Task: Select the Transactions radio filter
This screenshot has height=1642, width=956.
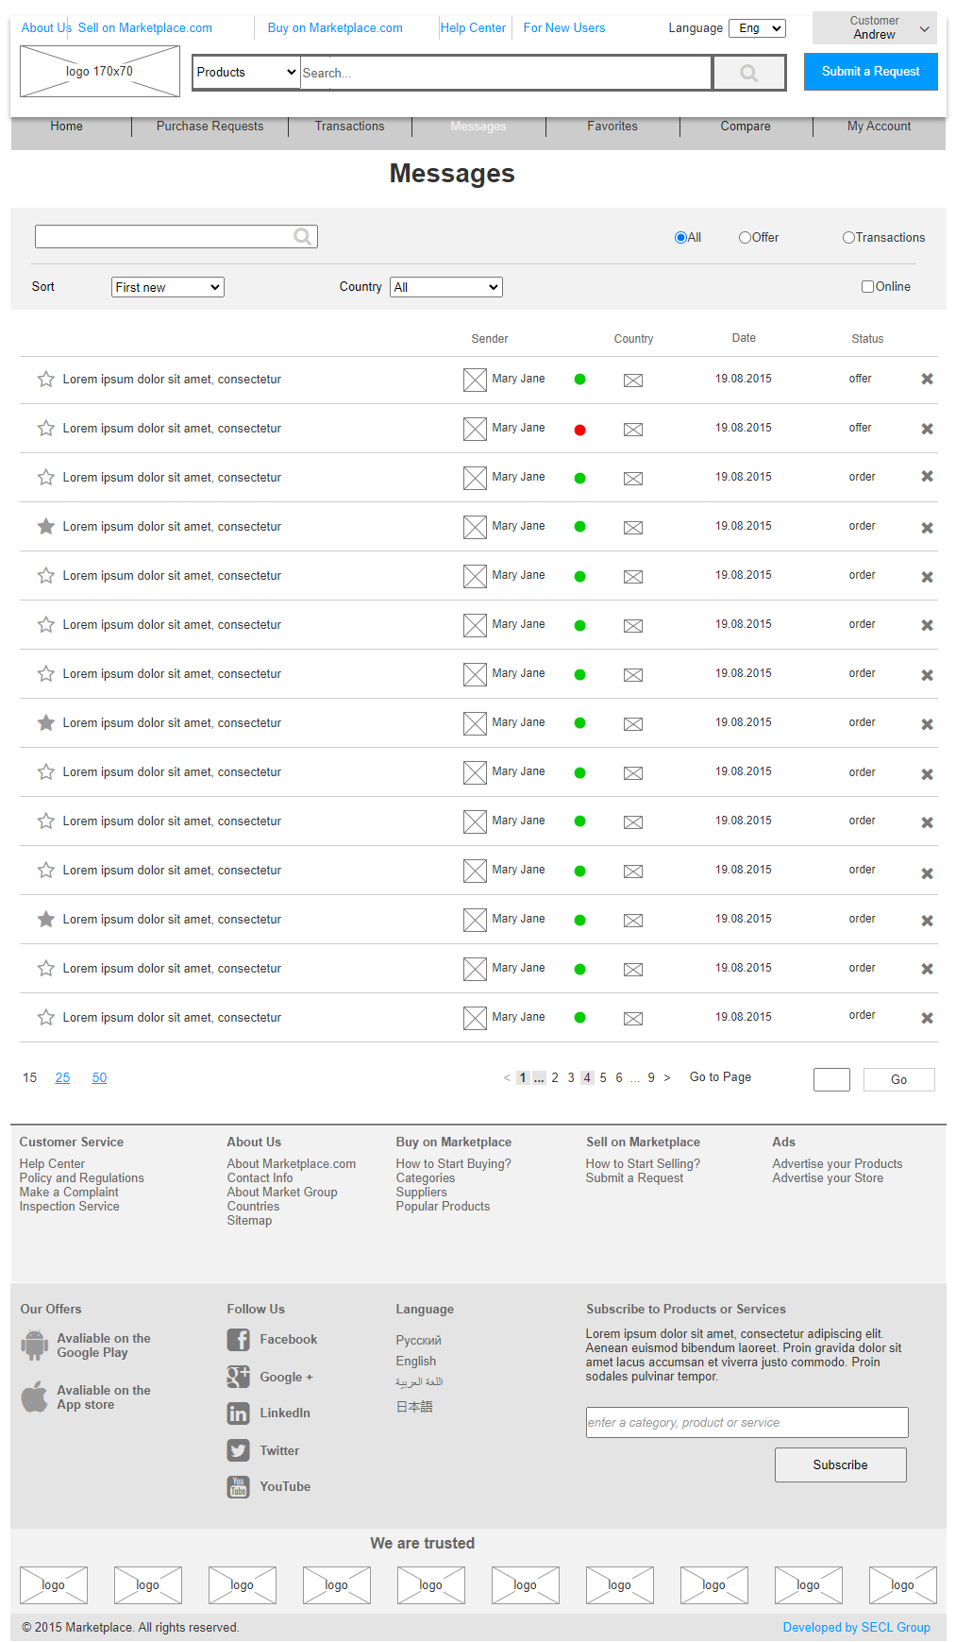Action: click(848, 238)
